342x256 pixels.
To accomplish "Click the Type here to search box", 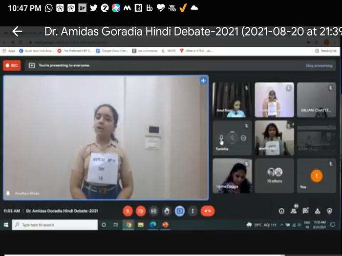I will click(55, 225).
